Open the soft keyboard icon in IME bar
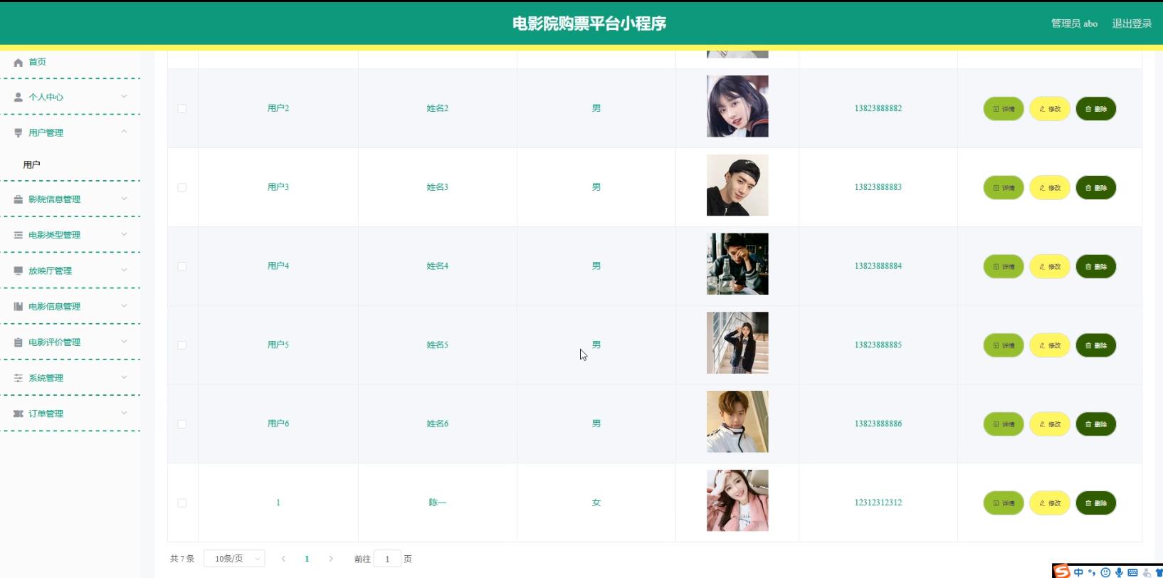This screenshot has width=1163, height=578. point(1132,572)
